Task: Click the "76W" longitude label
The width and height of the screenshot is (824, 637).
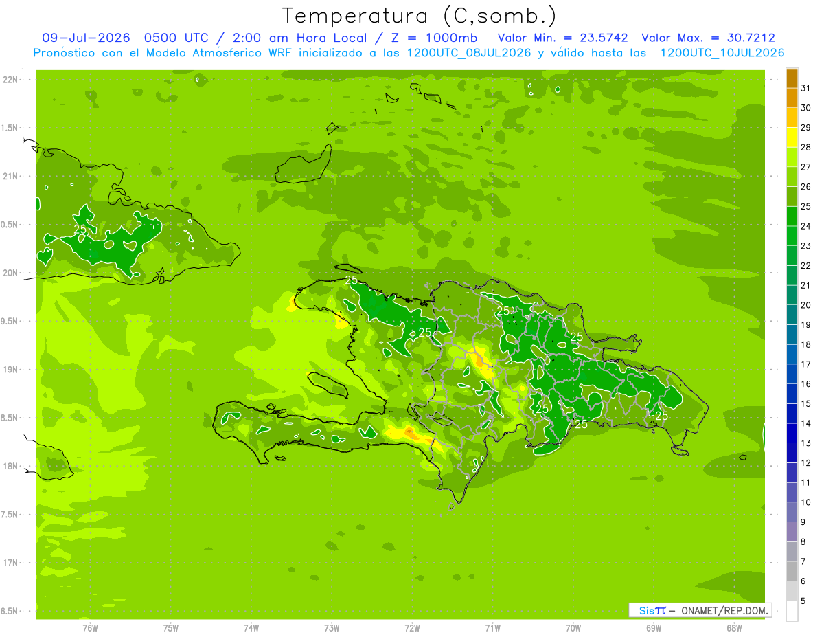Action: (90, 627)
